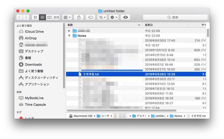224x139 pixels.
Task: Select the file dated 2016年8月8日 11:33
Action: (x=136, y=94)
